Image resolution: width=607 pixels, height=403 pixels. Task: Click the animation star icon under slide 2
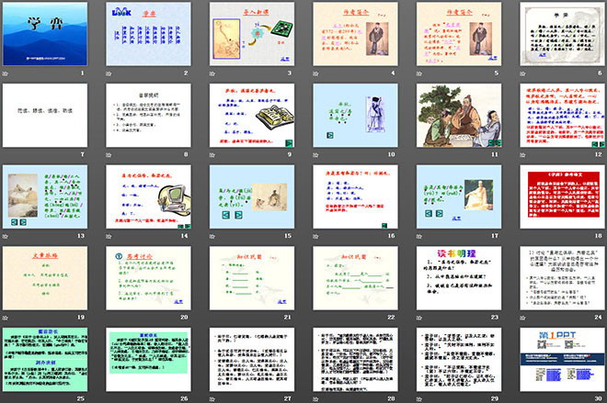(x=109, y=73)
